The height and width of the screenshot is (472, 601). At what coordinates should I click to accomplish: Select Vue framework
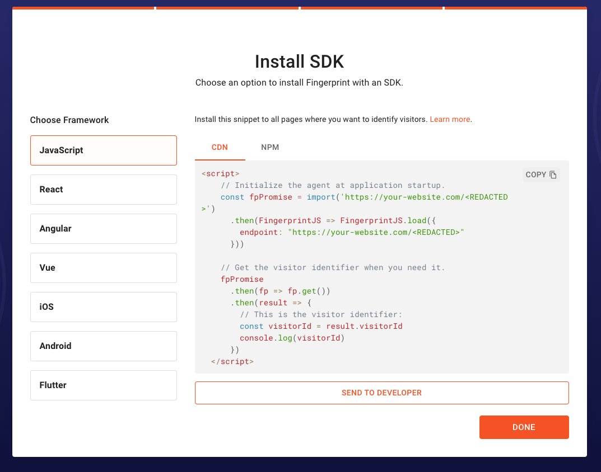pos(104,267)
